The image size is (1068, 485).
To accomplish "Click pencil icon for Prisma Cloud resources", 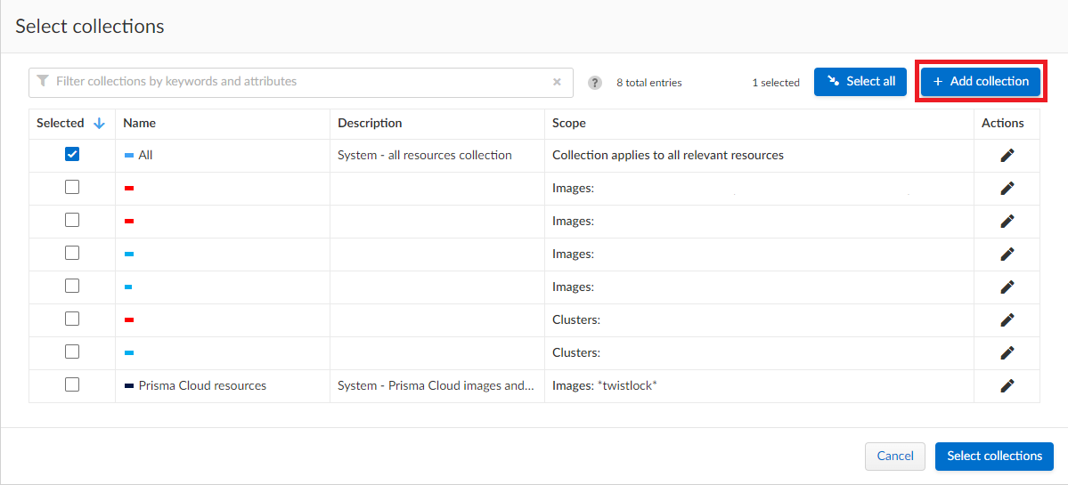I will (1007, 386).
